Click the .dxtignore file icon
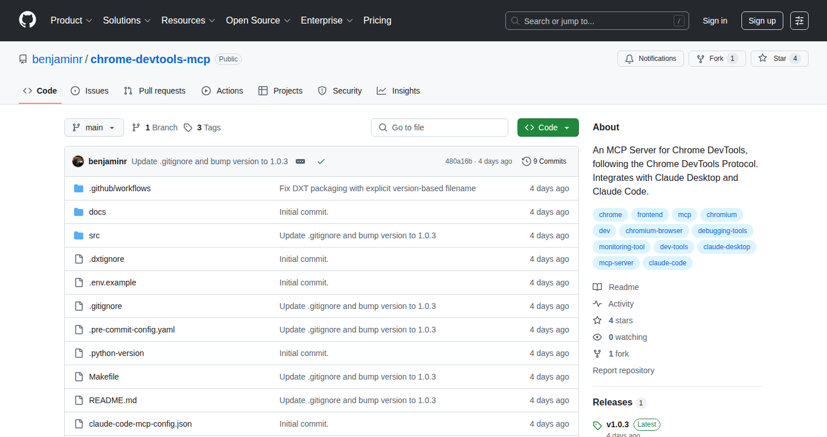Image resolution: width=827 pixels, height=437 pixels. click(x=79, y=259)
